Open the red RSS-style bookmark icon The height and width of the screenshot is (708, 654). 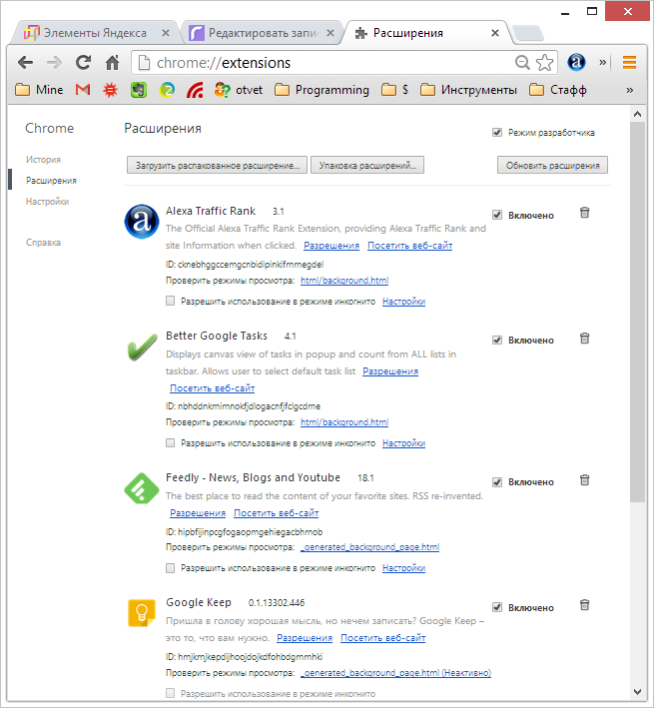(195, 90)
